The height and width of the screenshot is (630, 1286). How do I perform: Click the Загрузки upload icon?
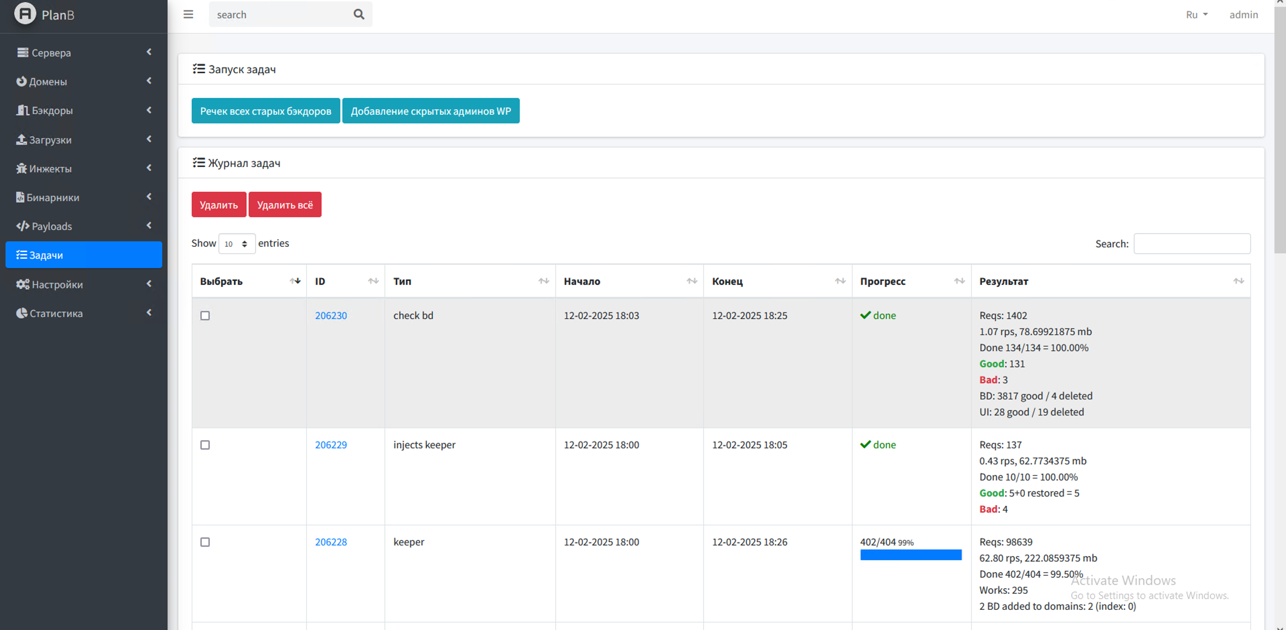point(21,139)
